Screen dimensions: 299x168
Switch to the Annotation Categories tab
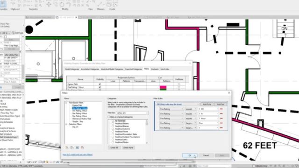point(90,69)
